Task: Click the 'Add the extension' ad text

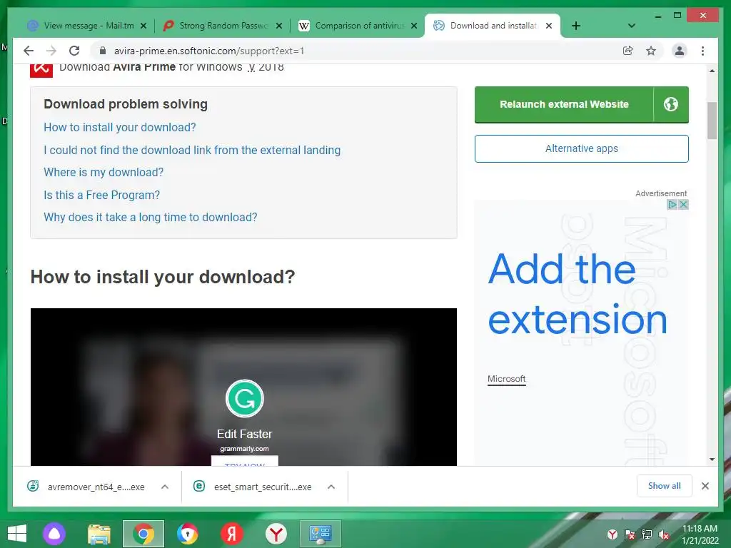Action: [x=577, y=294]
